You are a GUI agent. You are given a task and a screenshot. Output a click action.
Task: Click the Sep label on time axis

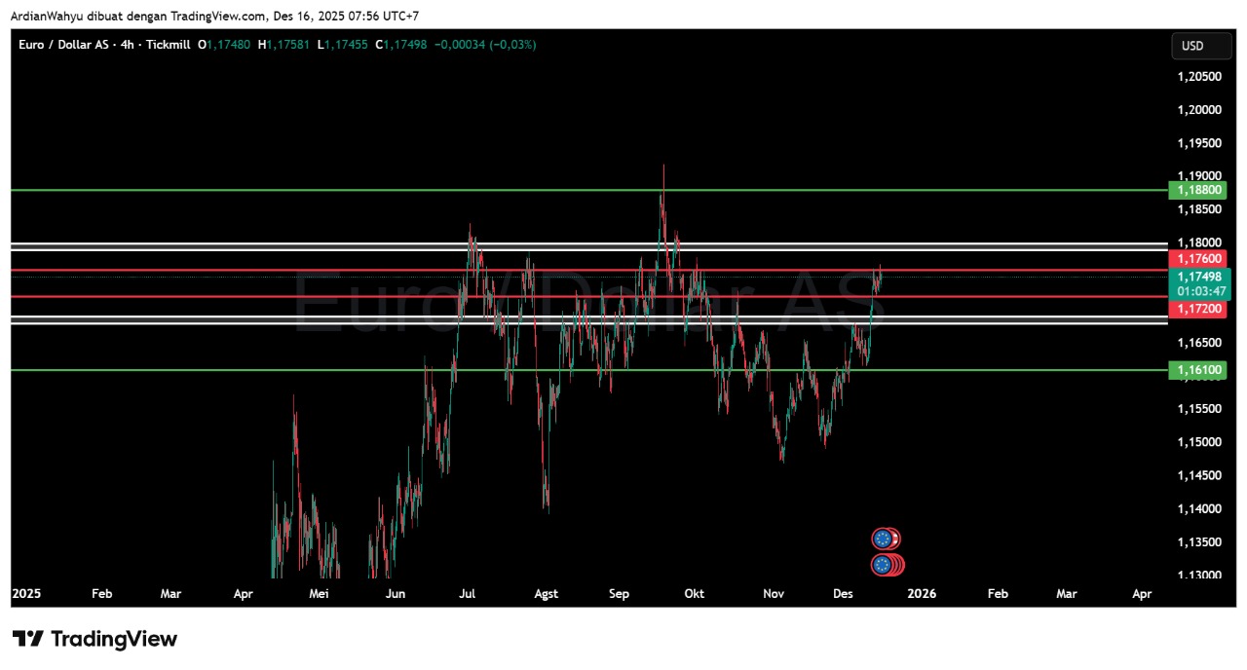[x=620, y=593]
